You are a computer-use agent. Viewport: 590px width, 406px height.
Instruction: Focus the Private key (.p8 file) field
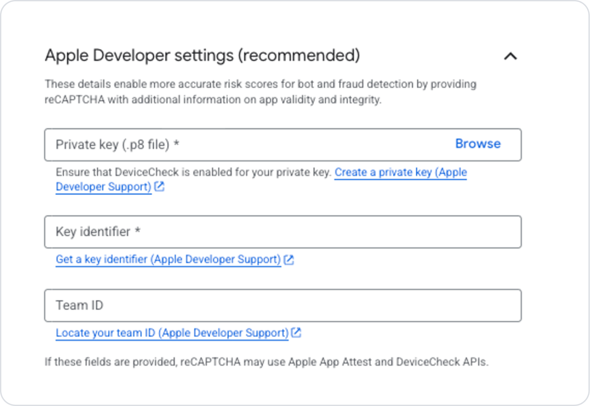pyautogui.click(x=283, y=145)
